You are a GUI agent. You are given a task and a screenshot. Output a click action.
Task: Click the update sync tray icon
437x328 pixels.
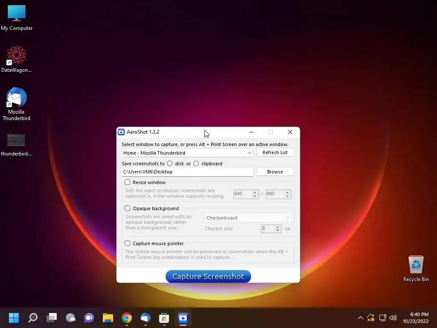coord(371,318)
